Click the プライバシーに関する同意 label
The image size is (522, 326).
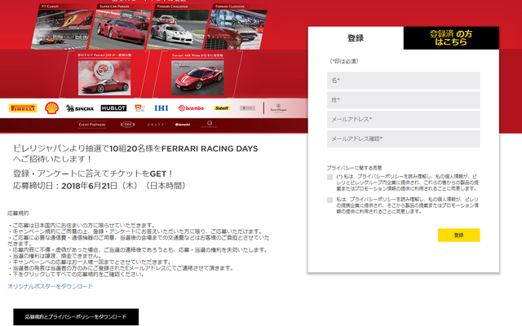tap(354, 168)
